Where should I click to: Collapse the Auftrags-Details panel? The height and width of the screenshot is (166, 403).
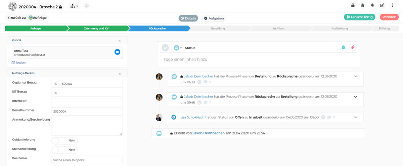pos(120,73)
